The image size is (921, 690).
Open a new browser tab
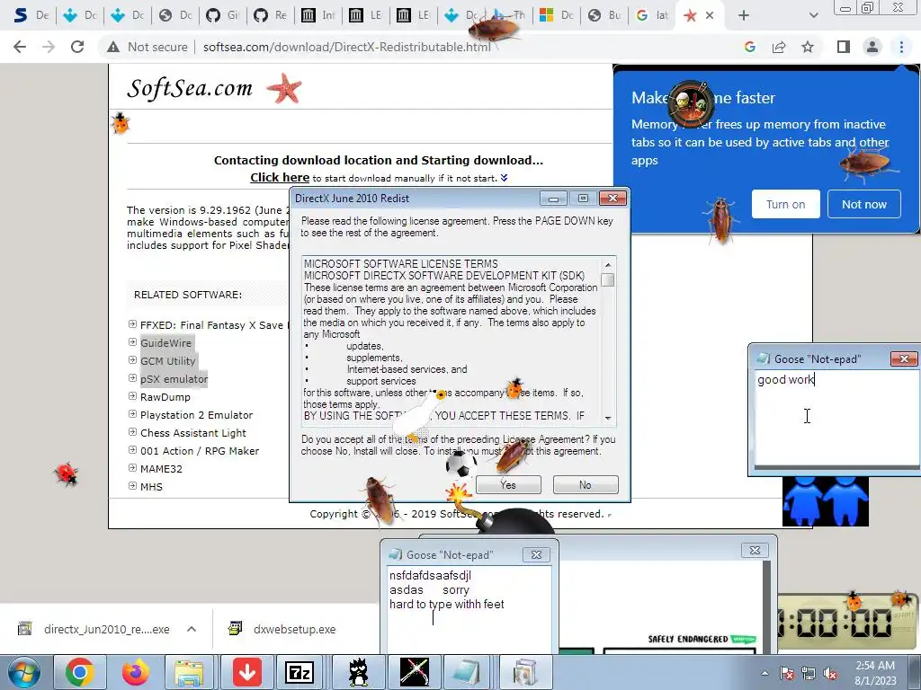pos(744,15)
